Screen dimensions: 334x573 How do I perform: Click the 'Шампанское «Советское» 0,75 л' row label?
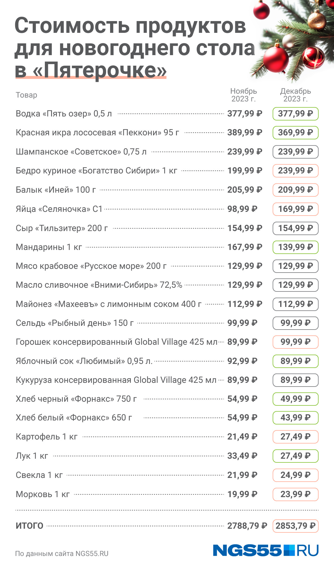pyautogui.click(x=81, y=152)
